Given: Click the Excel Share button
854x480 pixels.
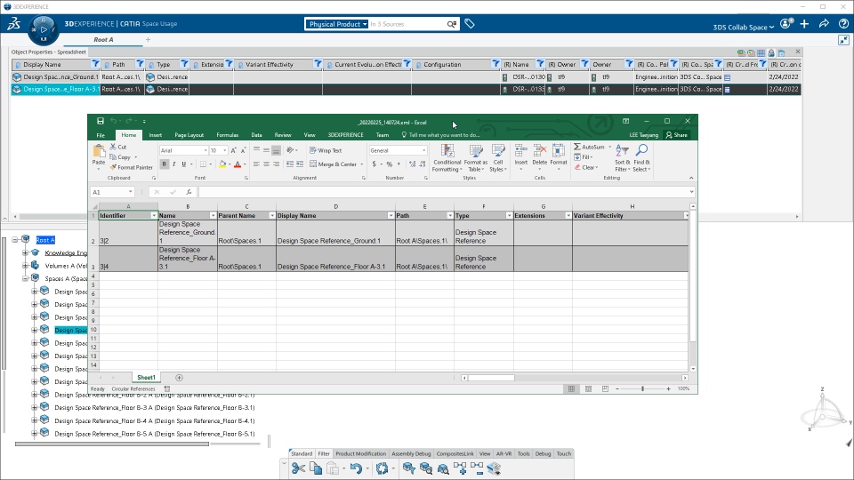Looking at the screenshot, I should click(x=676, y=135).
